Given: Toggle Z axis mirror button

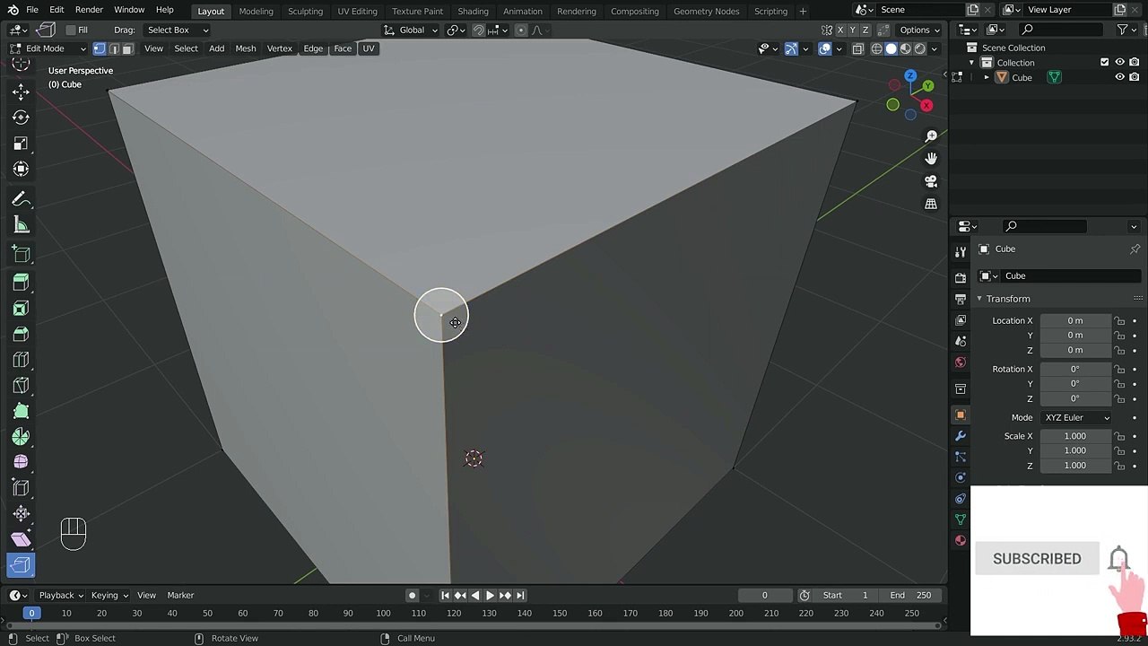Looking at the screenshot, I should pos(865,30).
